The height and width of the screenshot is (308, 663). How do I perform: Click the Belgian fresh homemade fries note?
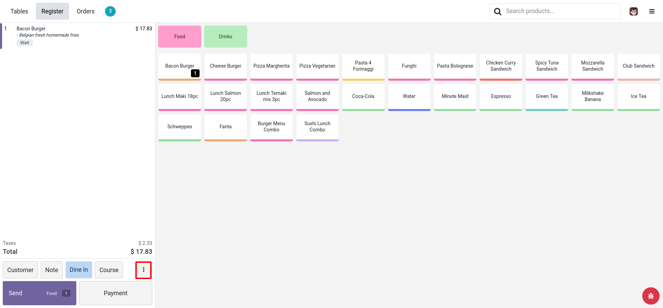point(48,35)
